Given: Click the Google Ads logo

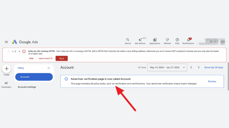Looking at the screenshot, I should pyautogui.click(x=25, y=42).
